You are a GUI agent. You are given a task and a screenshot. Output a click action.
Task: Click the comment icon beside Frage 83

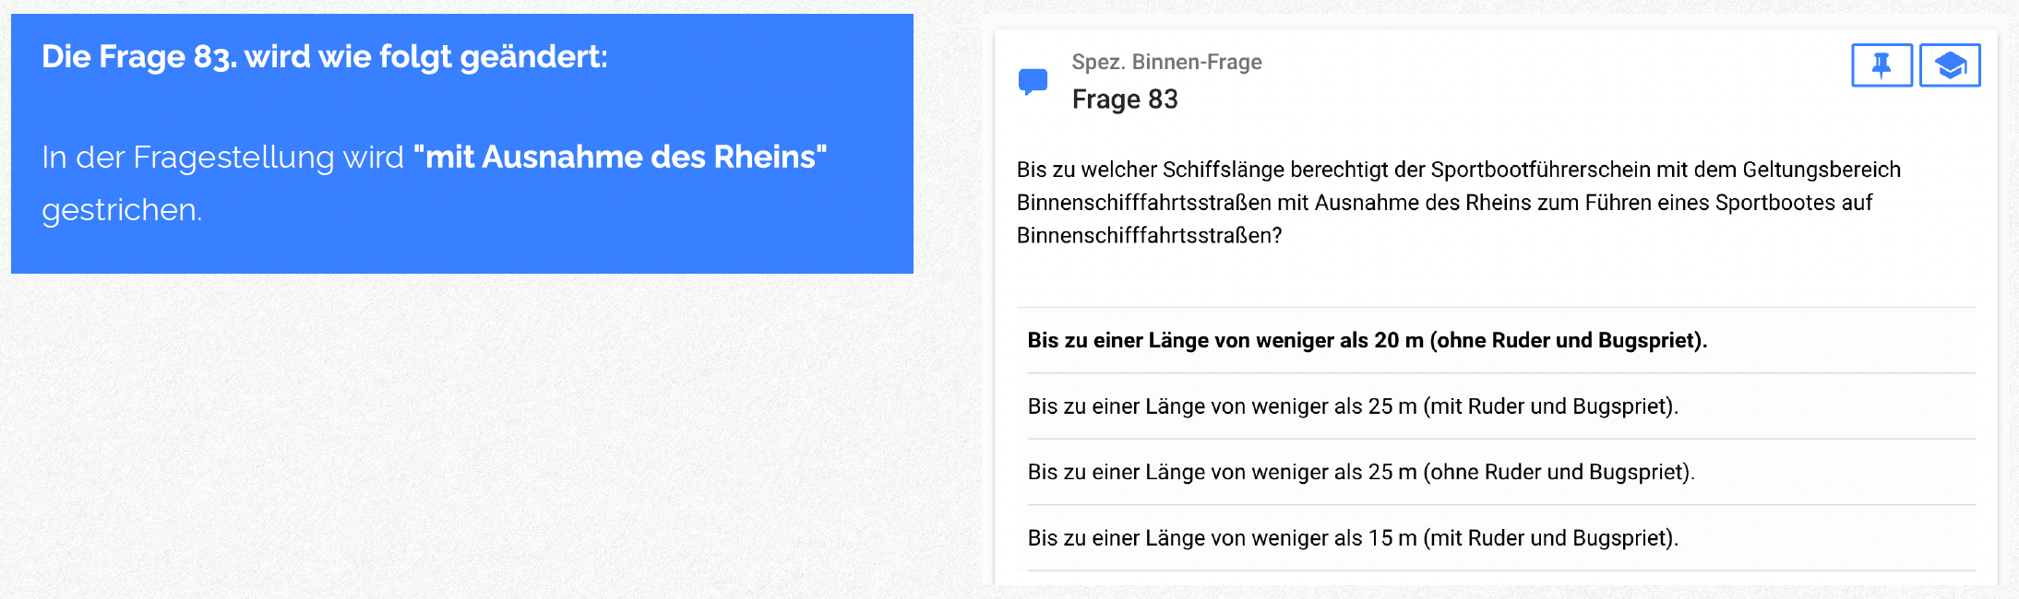(x=1033, y=81)
